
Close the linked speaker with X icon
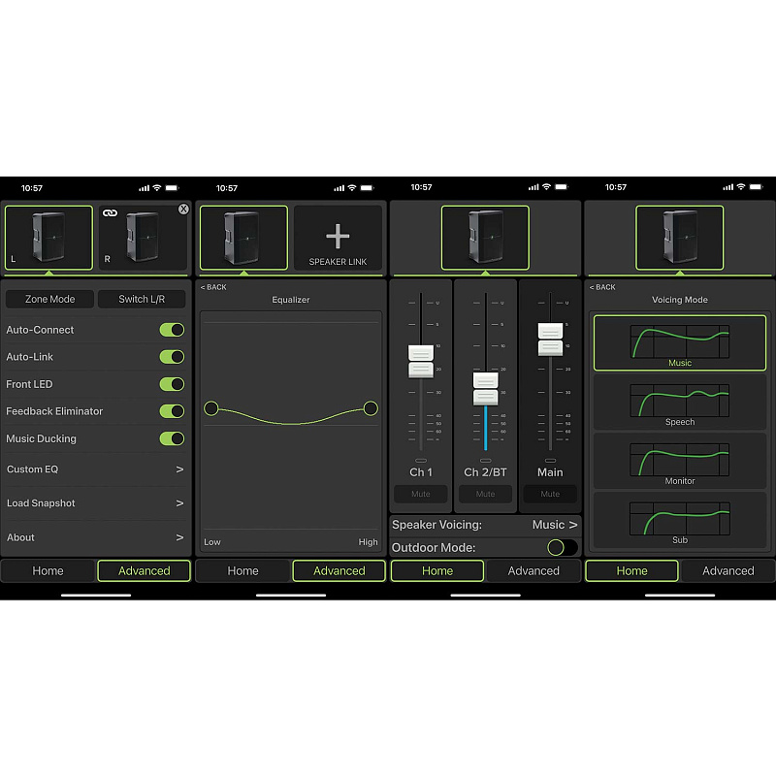pos(184,210)
